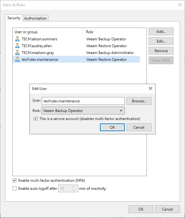Viewport: 185px width, 218px height.
Task: Confirm Edit User dialog with OK
Action: 112,127
